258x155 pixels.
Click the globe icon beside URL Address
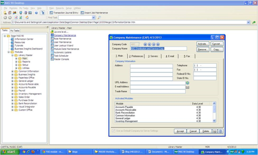point(187,83)
